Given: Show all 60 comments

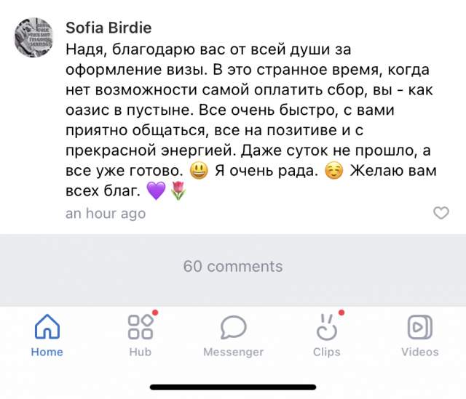Looking at the screenshot, I should click(233, 266).
